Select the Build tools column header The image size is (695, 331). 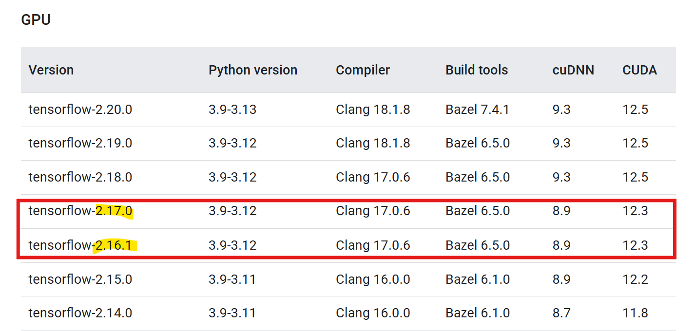point(476,70)
